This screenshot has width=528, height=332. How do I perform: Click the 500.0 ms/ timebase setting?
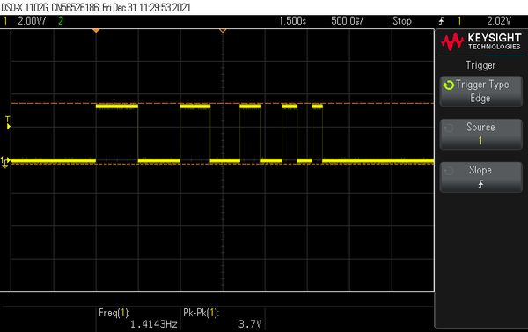[x=347, y=21]
